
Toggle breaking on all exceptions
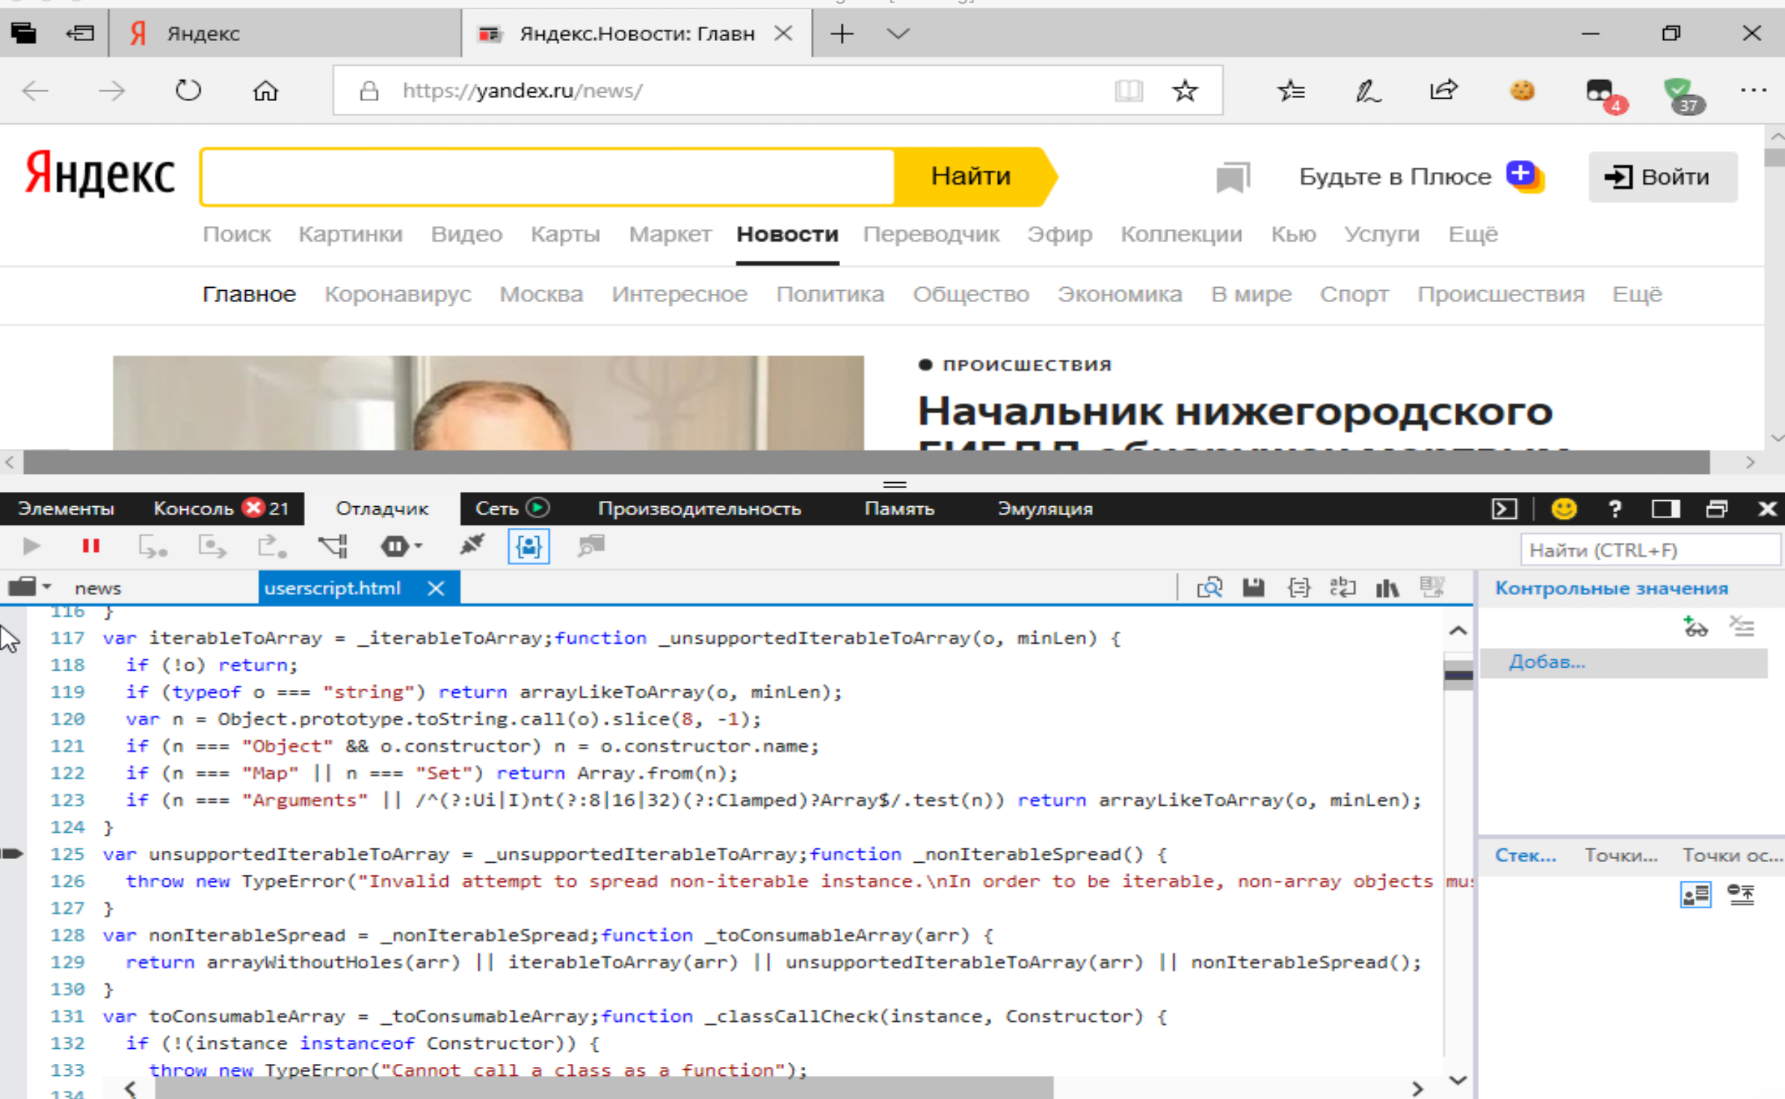(x=395, y=546)
